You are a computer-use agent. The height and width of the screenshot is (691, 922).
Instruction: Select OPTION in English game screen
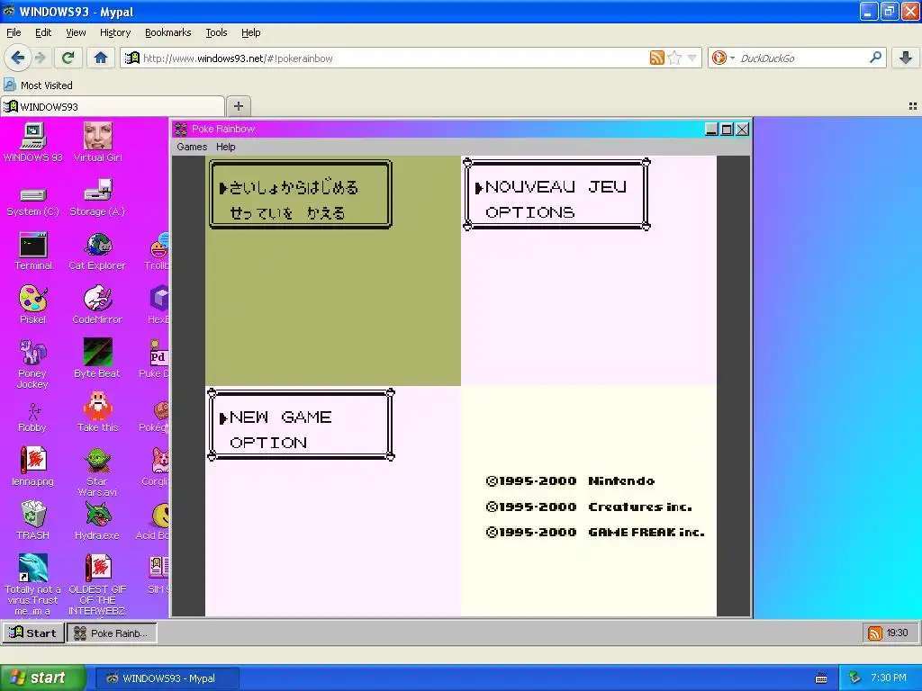(268, 443)
